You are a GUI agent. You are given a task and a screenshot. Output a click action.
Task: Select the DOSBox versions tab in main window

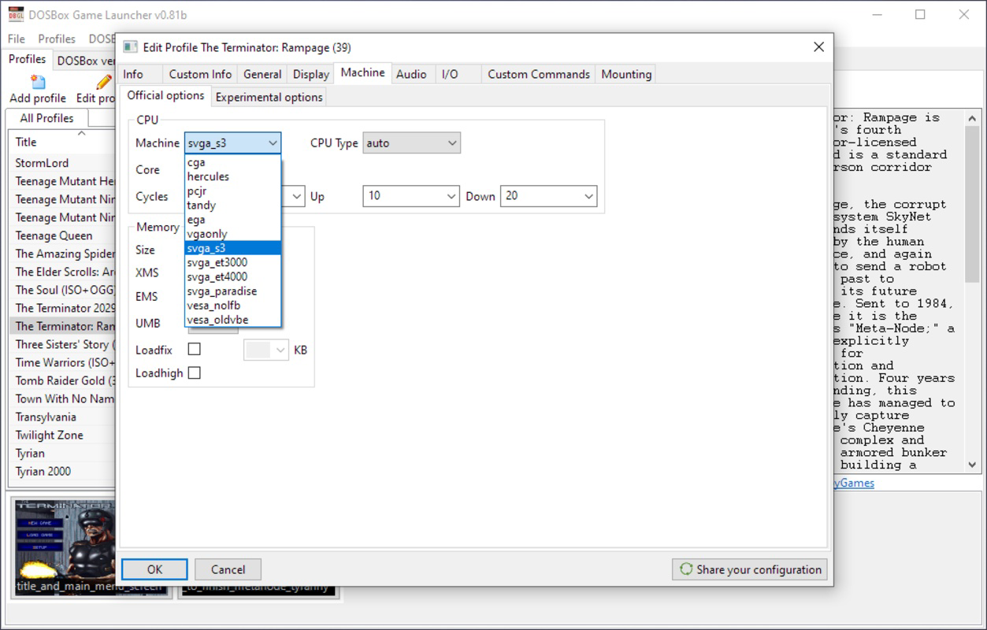[x=85, y=61]
